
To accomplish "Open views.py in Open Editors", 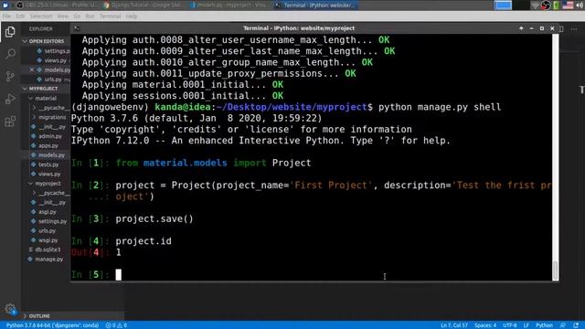I will pos(51,60).
